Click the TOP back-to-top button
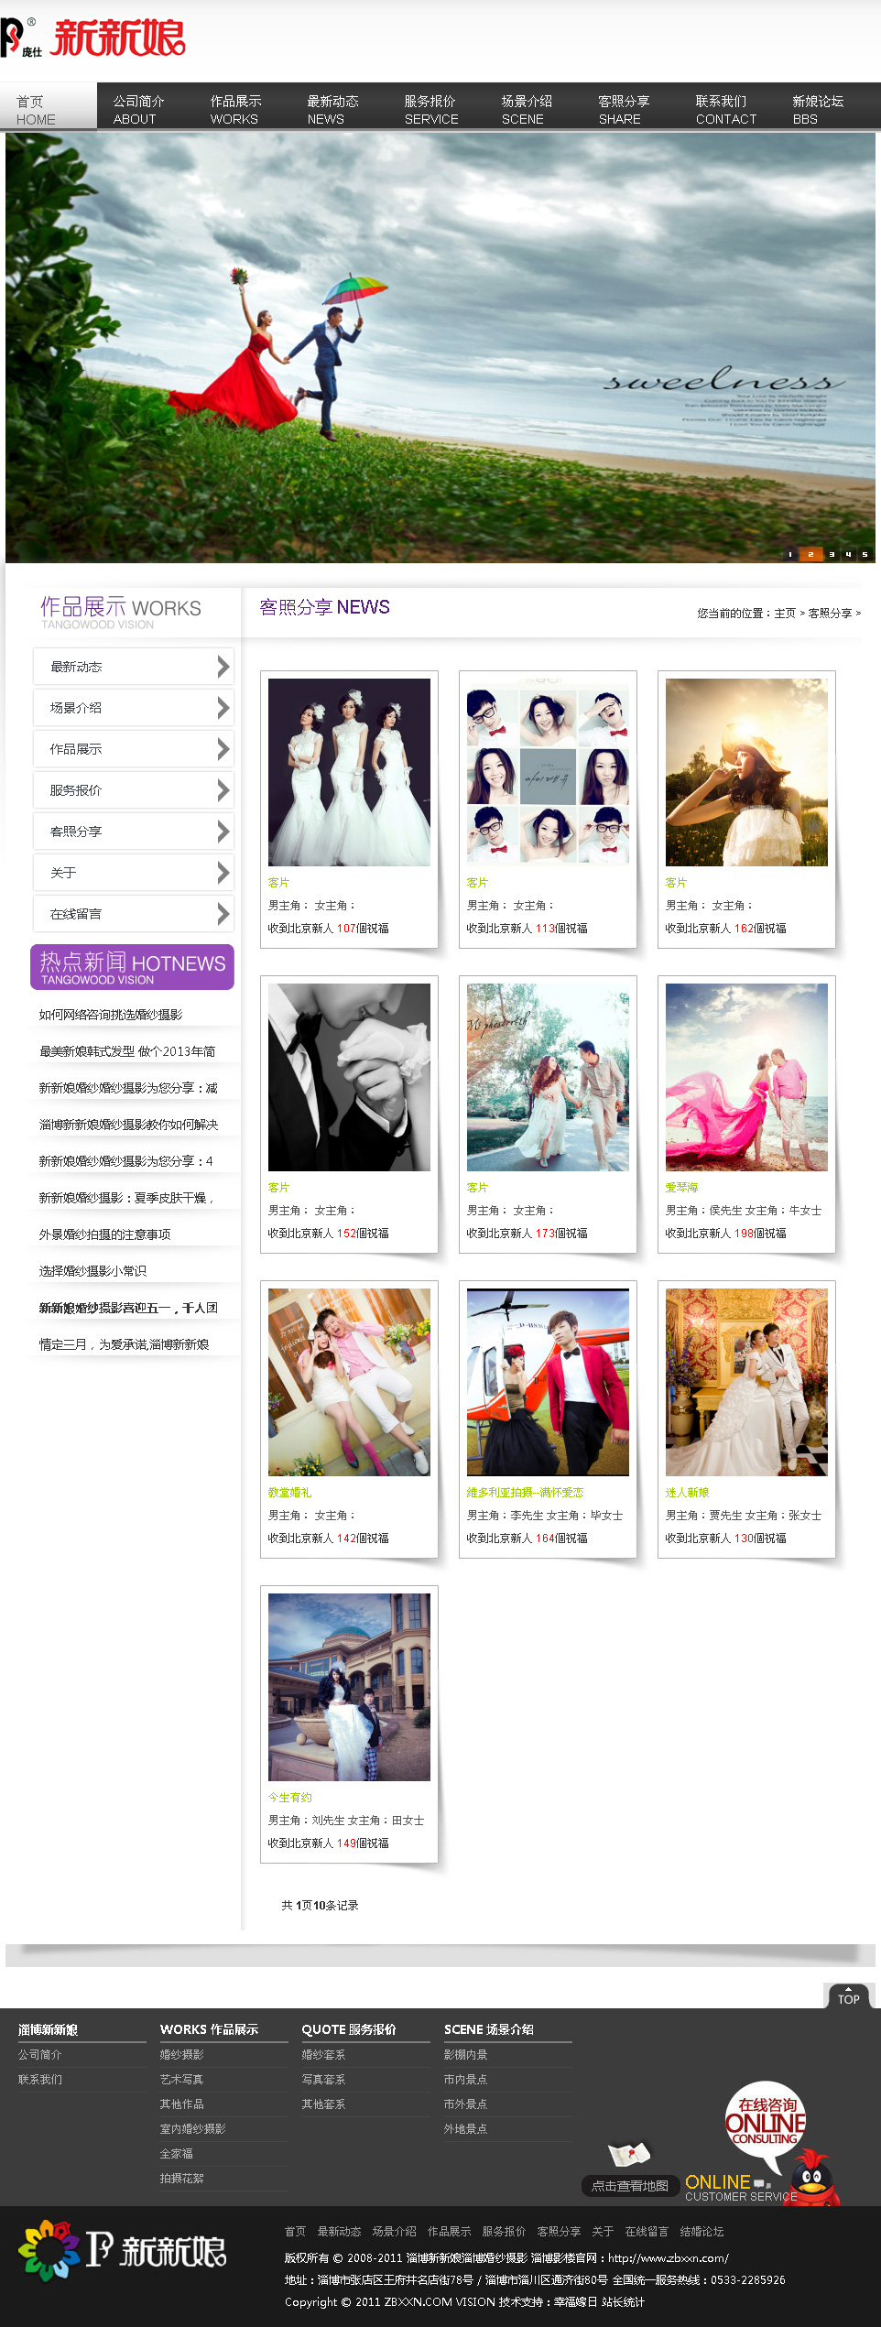 pyautogui.click(x=848, y=1995)
